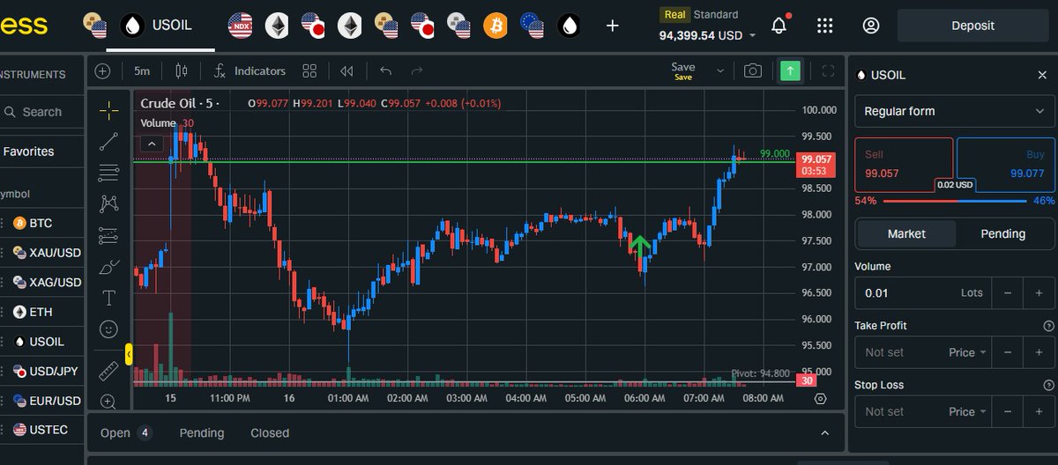The image size is (1058, 465).
Task: Switch to the silver XAG/USD tab
Action: (x=458, y=26)
